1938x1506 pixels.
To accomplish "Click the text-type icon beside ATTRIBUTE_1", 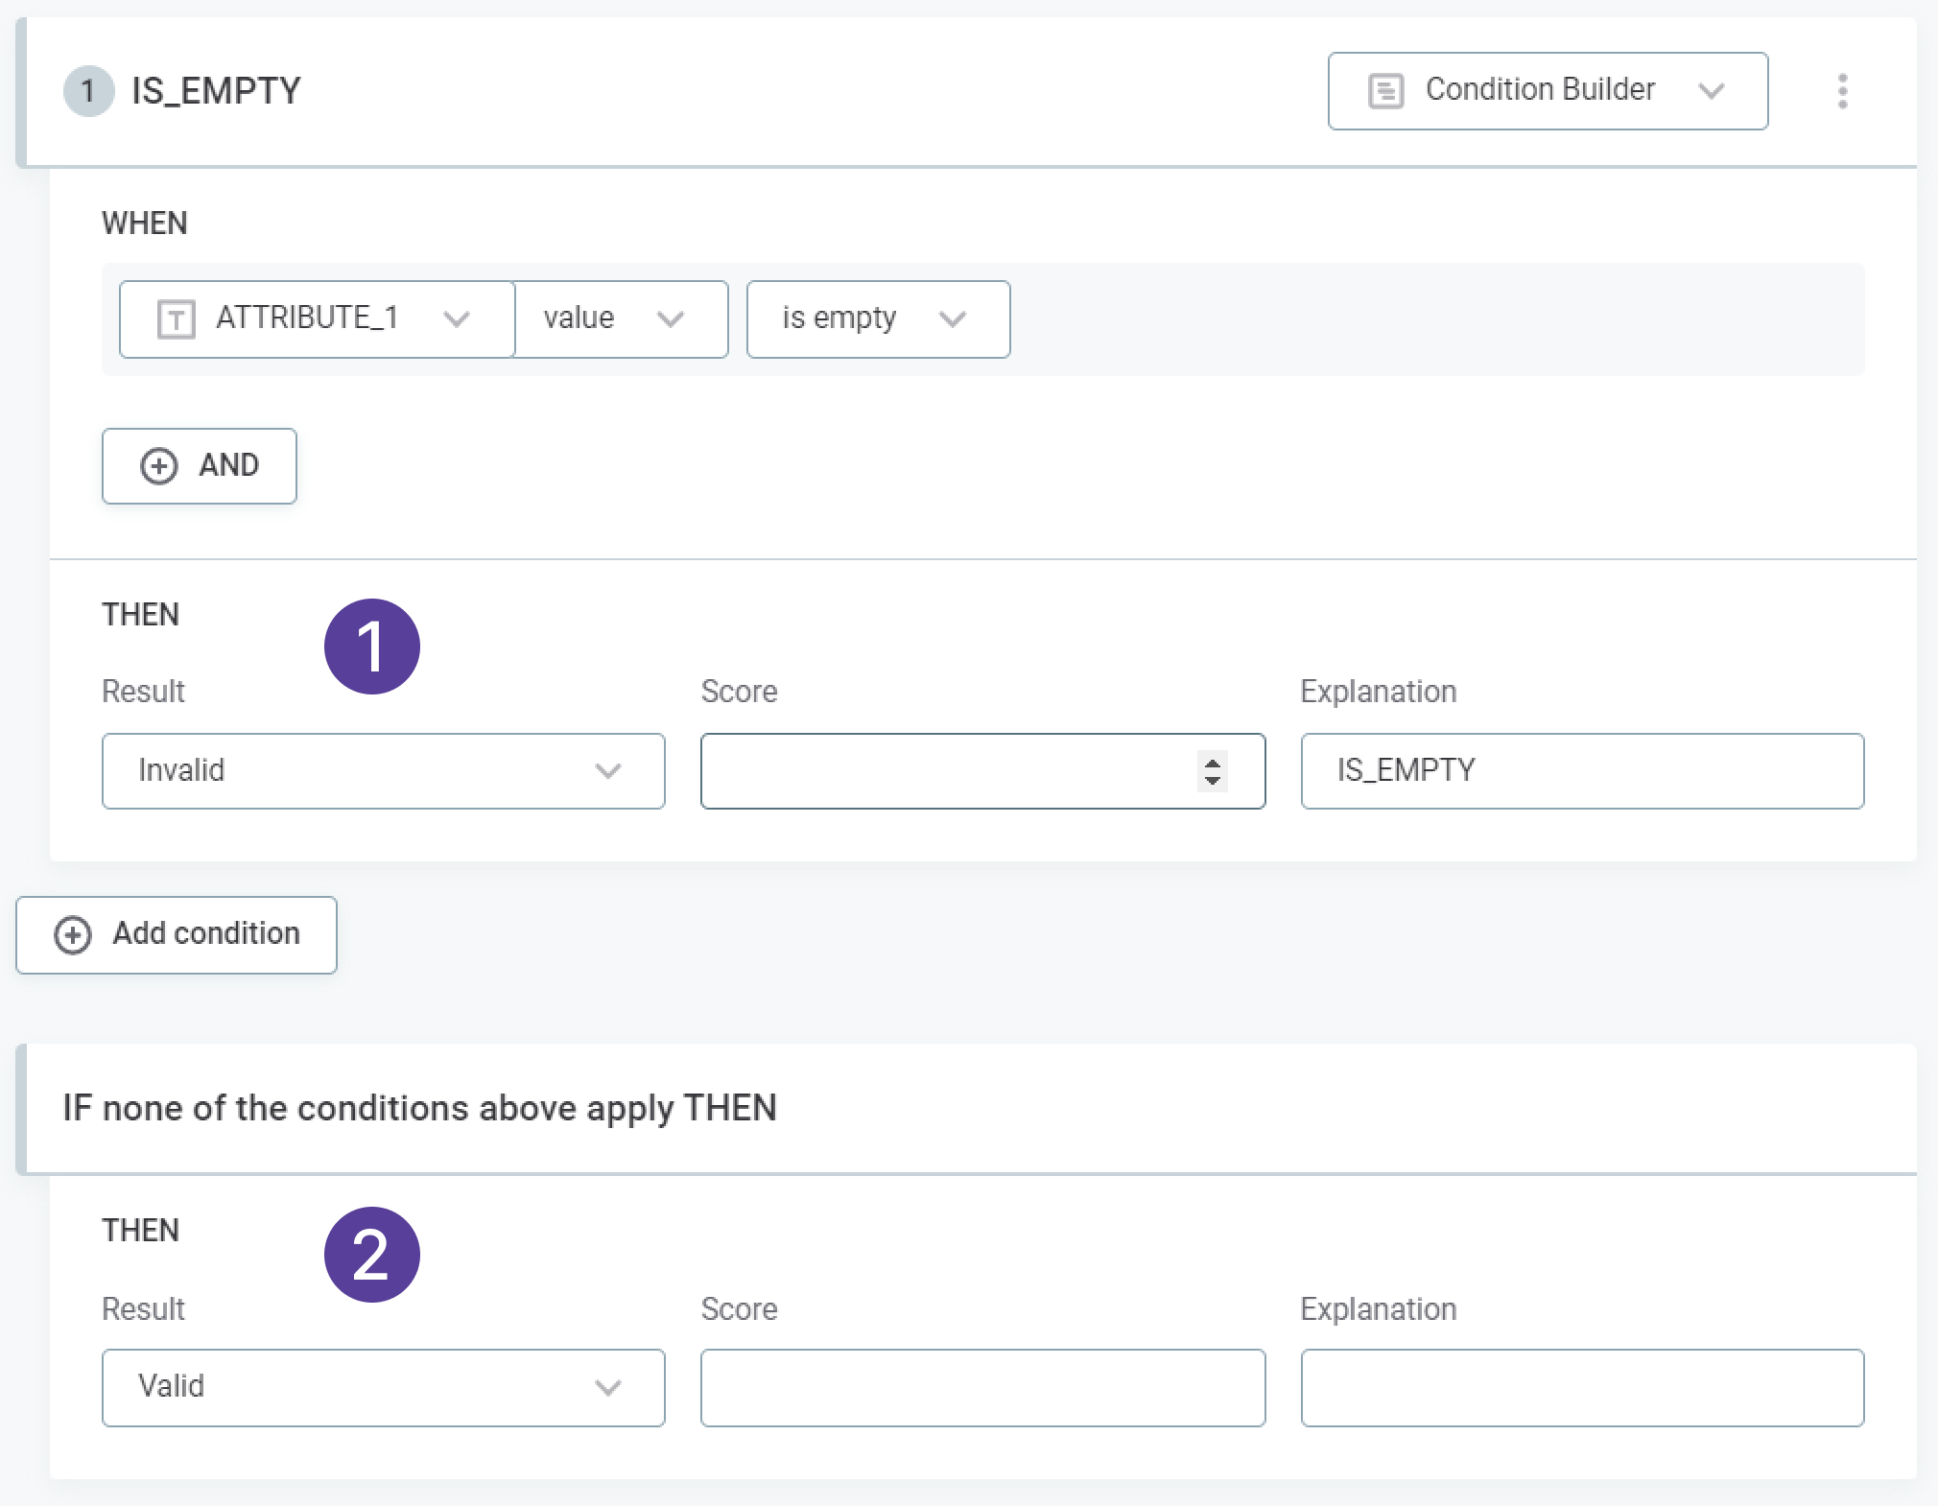I will pos(176,319).
